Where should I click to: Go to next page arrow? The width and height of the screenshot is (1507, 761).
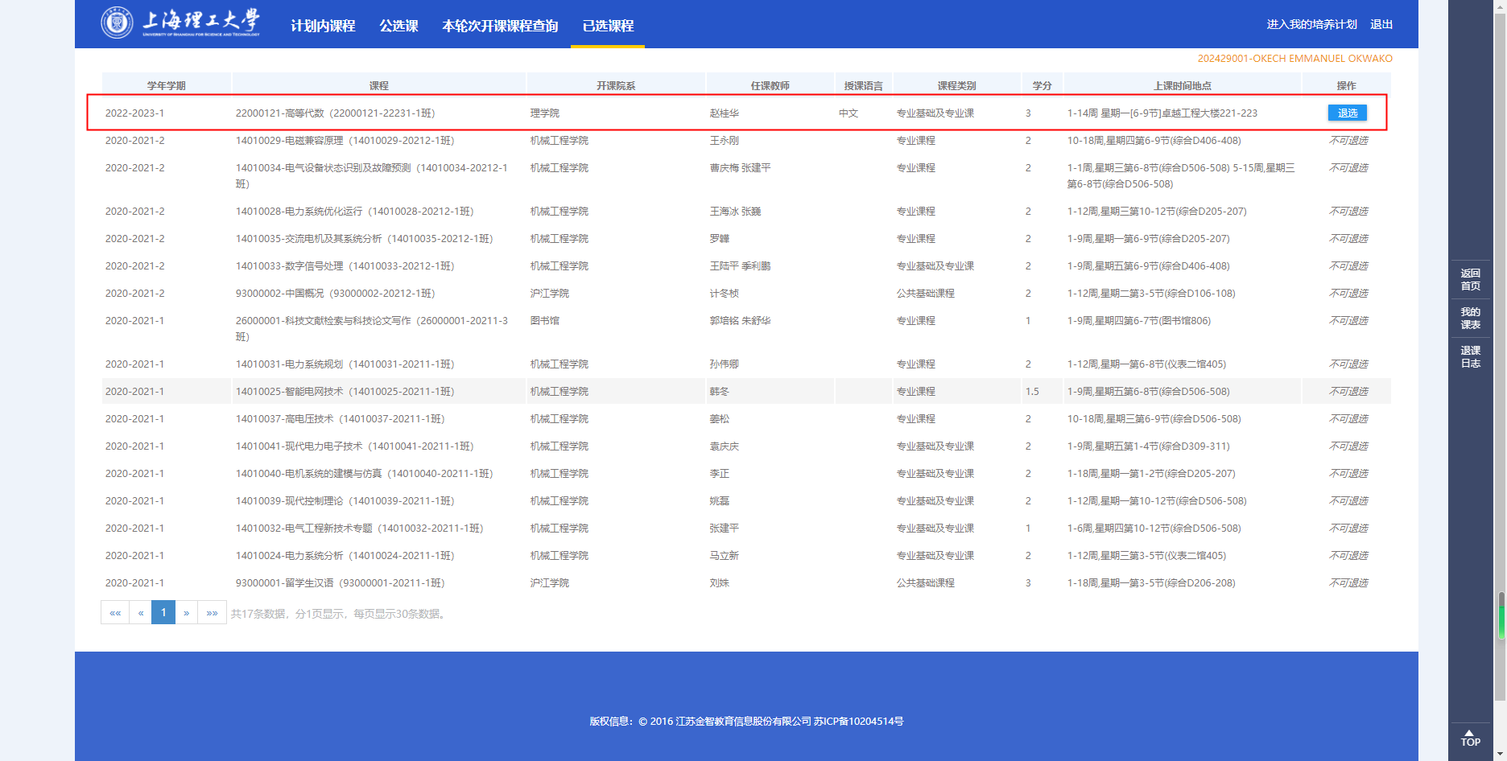(x=186, y=613)
